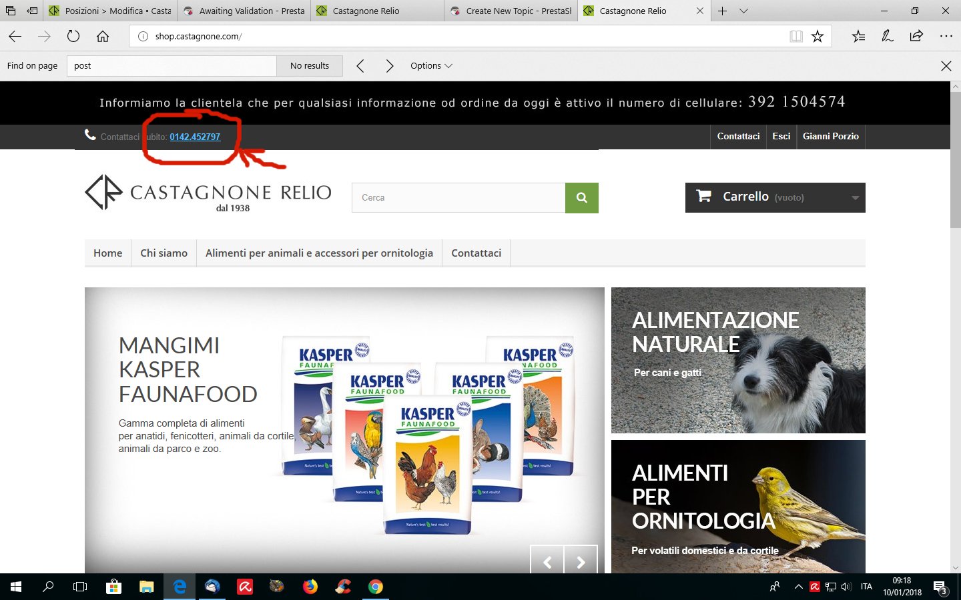961x600 pixels.
Task: Add notes to this web page
Action: tap(888, 37)
